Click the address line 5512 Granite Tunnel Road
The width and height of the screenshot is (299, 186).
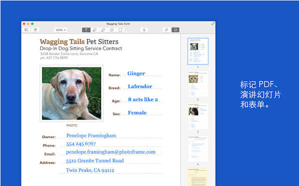tap(95, 161)
